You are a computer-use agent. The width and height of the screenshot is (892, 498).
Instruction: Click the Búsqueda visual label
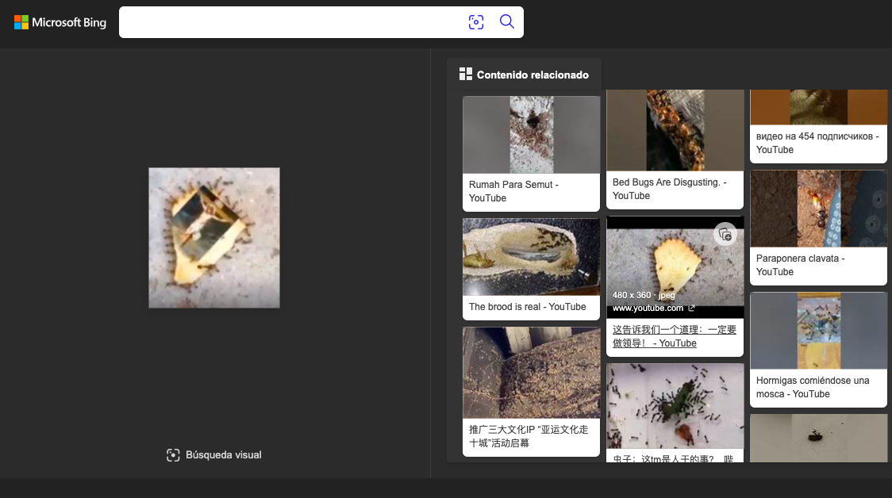click(x=223, y=455)
